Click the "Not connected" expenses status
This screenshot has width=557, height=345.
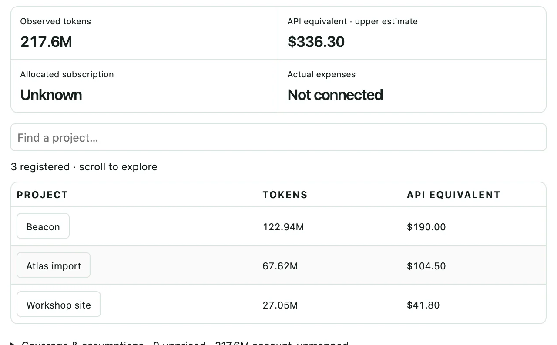pyautogui.click(x=335, y=95)
